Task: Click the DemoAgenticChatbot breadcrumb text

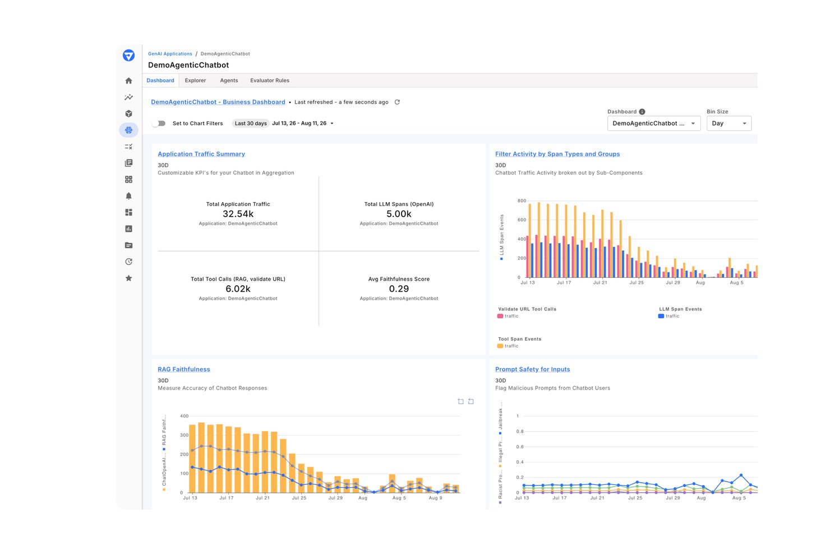Action: (225, 54)
